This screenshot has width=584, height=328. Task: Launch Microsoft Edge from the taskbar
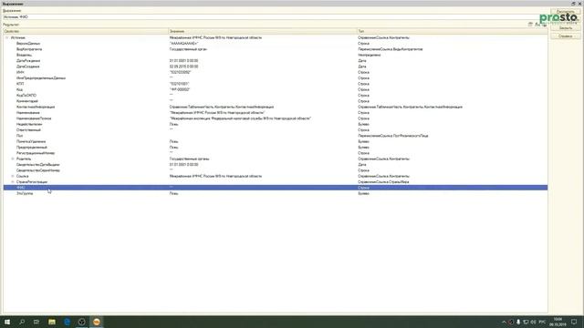pyautogui.click(x=67, y=322)
